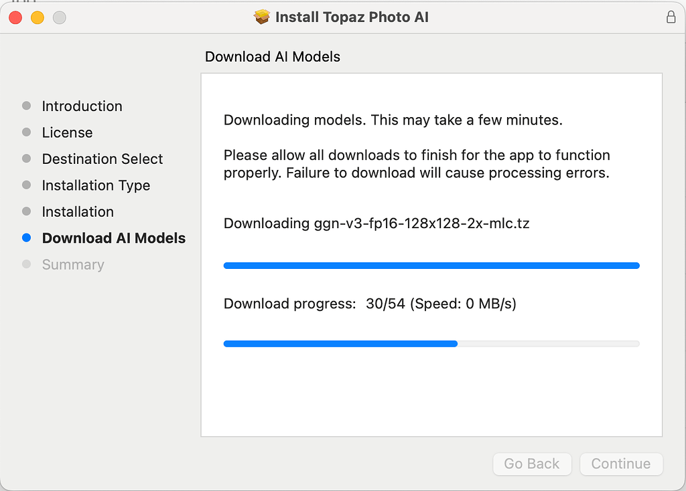
Task: Select the bolded Download AI Models entry
Action: point(113,238)
